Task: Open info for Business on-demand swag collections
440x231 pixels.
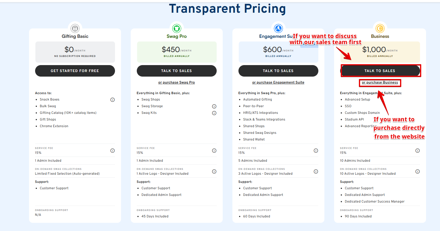Action: tap(418, 171)
